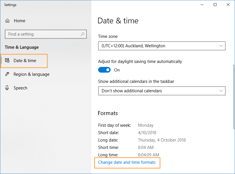The width and height of the screenshot is (235, 174).
Task: Click the magnifier icon in search box
Action: pyautogui.click(x=83, y=34)
